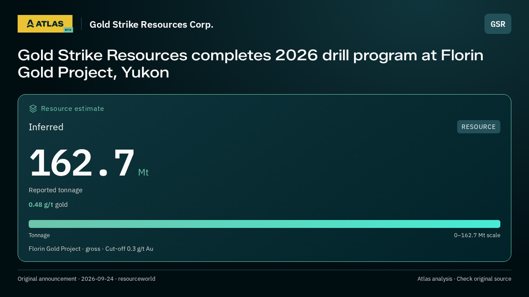
Task: Click the "0–162.7 Mt scale" label
Action: (x=477, y=235)
